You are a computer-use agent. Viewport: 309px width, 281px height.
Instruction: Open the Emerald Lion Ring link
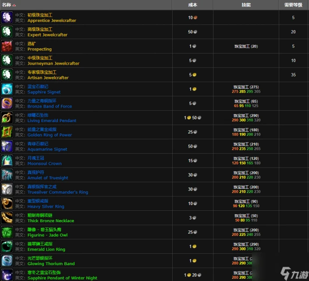(x=46, y=249)
